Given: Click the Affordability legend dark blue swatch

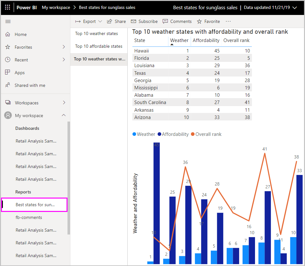Looking at the screenshot, I should pyautogui.click(x=159, y=134).
